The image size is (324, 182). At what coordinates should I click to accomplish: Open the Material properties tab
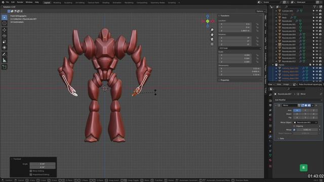pos(270,160)
